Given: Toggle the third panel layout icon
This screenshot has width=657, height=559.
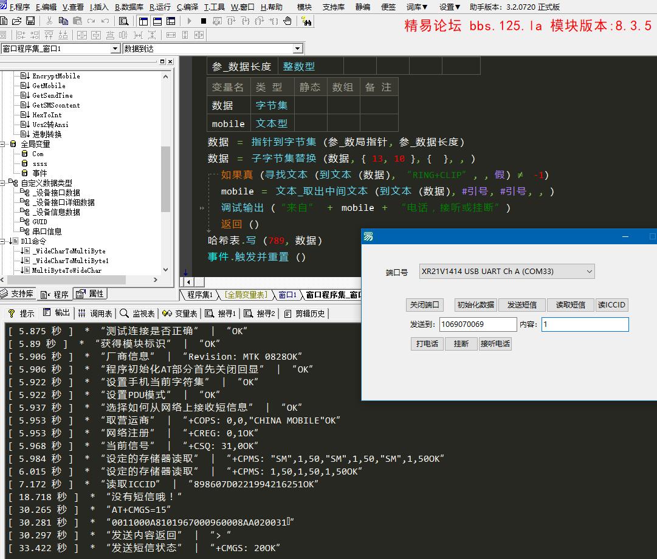Looking at the screenshot, I should [x=171, y=21].
